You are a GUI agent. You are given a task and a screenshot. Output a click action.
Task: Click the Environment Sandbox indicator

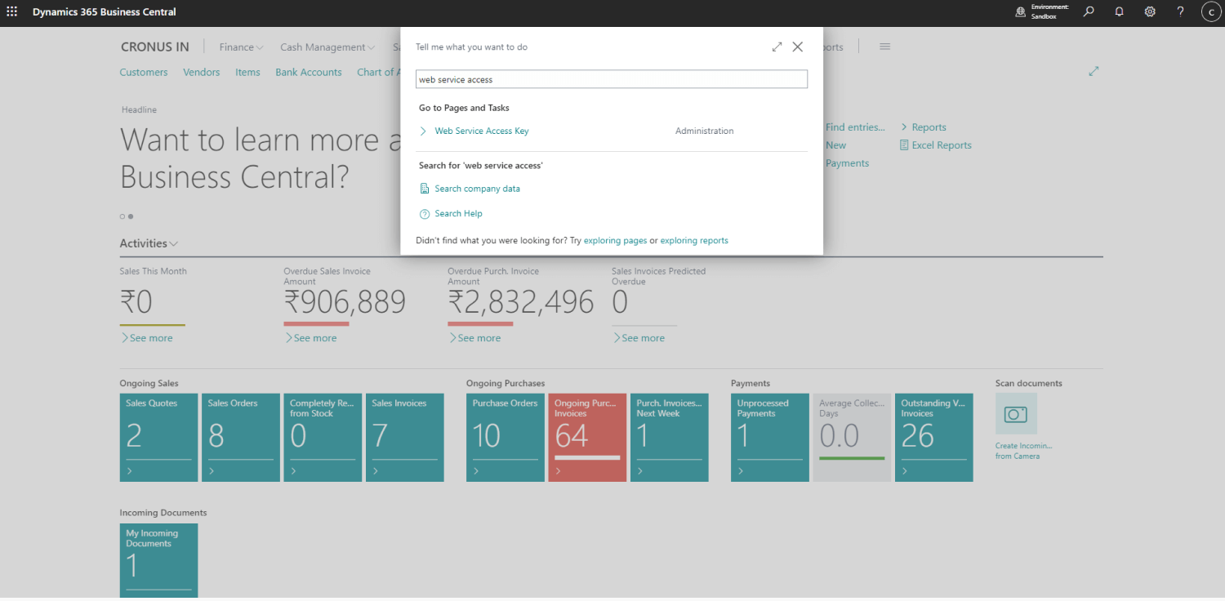pyautogui.click(x=1042, y=12)
